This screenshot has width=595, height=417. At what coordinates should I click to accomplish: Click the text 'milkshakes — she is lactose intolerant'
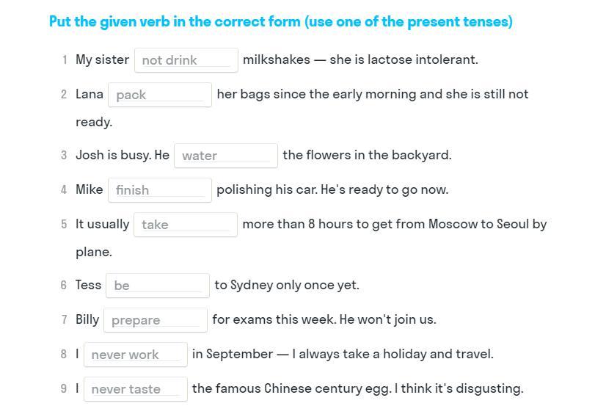360,59
